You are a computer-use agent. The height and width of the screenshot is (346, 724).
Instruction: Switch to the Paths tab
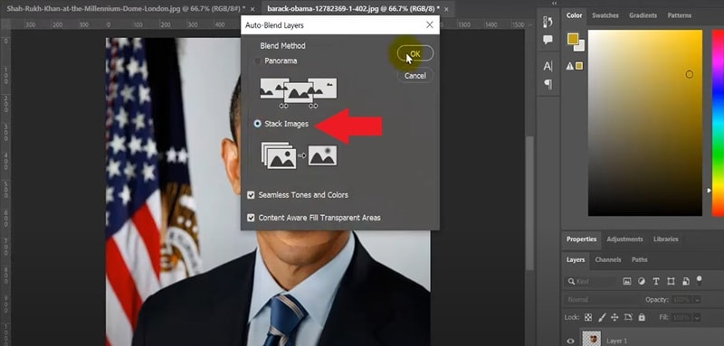(640, 260)
